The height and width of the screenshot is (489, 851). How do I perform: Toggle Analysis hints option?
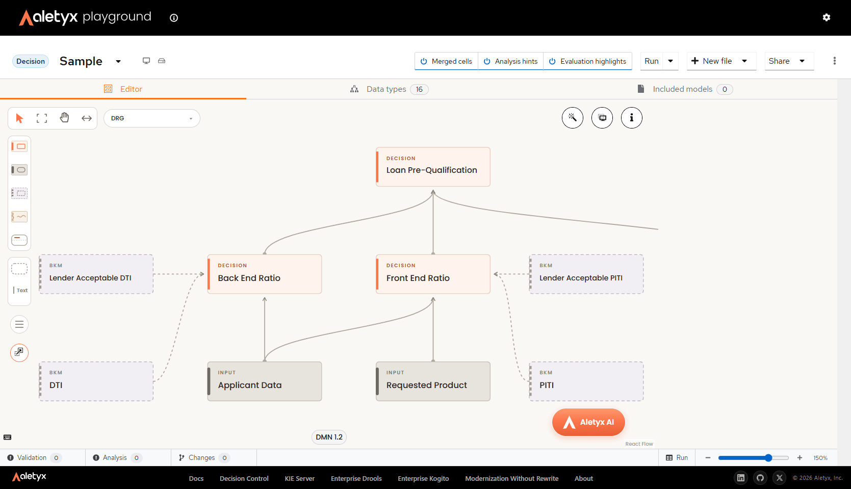pyautogui.click(x=510, y=61)
